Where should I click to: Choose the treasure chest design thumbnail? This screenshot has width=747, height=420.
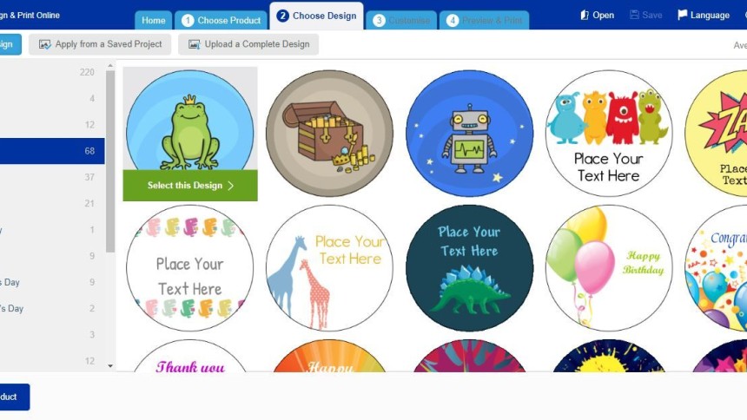click(330, 134)
